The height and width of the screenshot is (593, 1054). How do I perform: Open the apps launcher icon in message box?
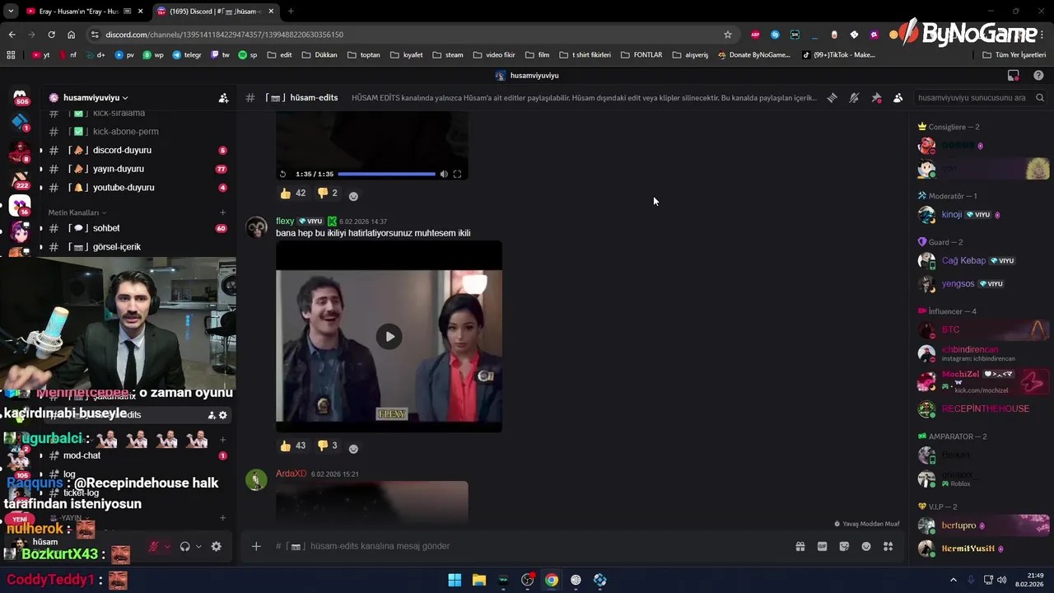[888, 546]
